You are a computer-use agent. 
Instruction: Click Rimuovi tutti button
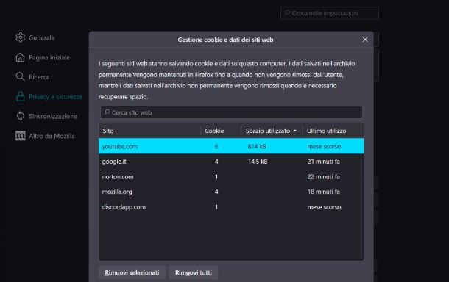194,272
